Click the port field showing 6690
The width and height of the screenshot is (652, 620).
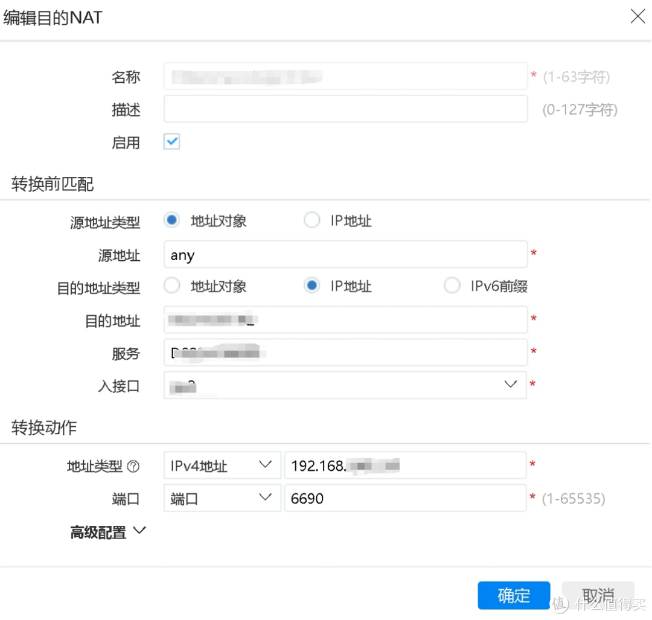coord(405,498)
